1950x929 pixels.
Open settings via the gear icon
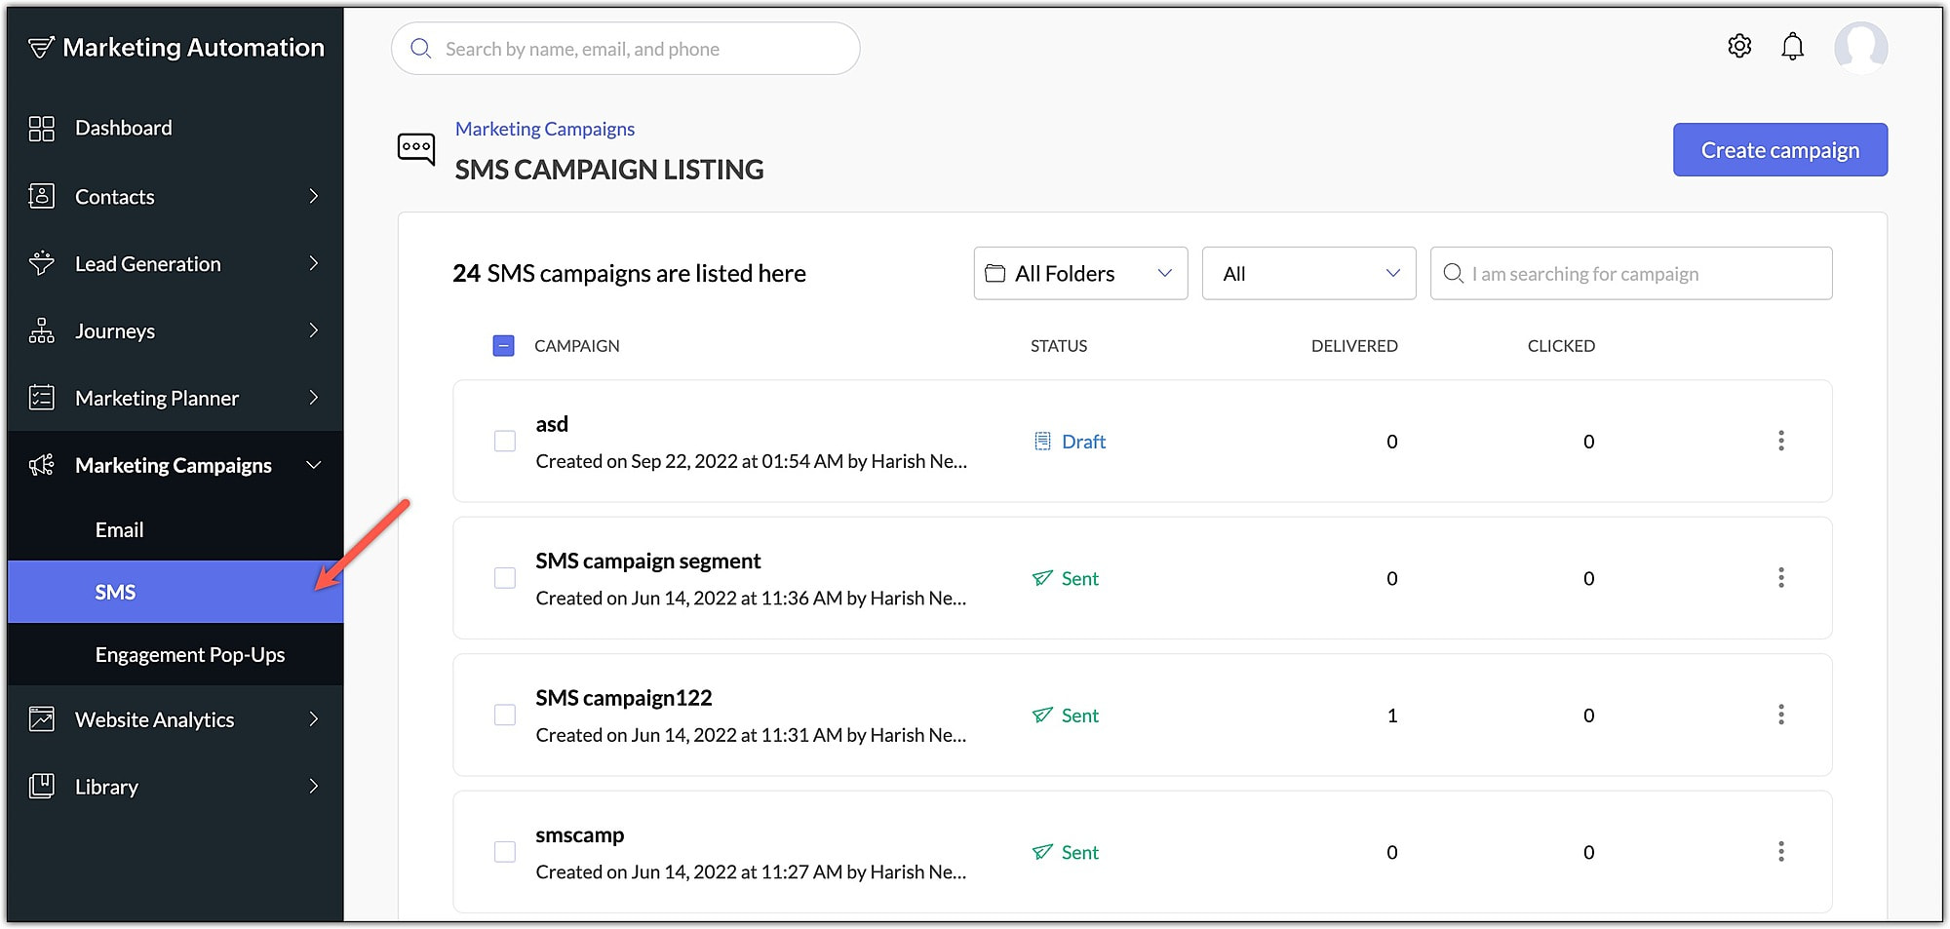point(1739,46)
